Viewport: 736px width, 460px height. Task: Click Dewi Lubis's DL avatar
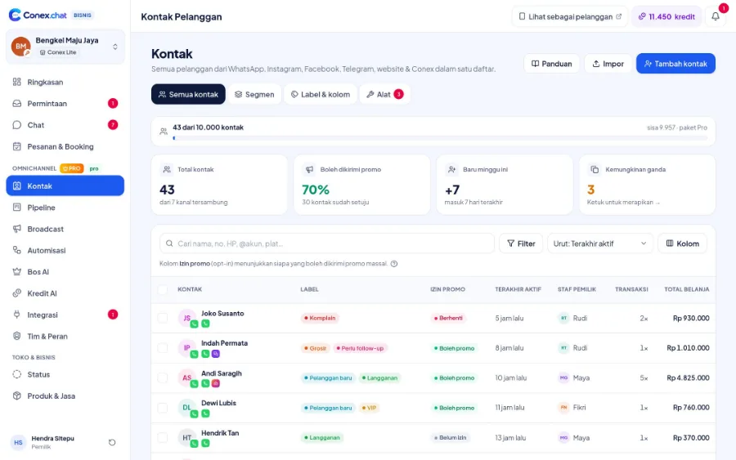186,408
